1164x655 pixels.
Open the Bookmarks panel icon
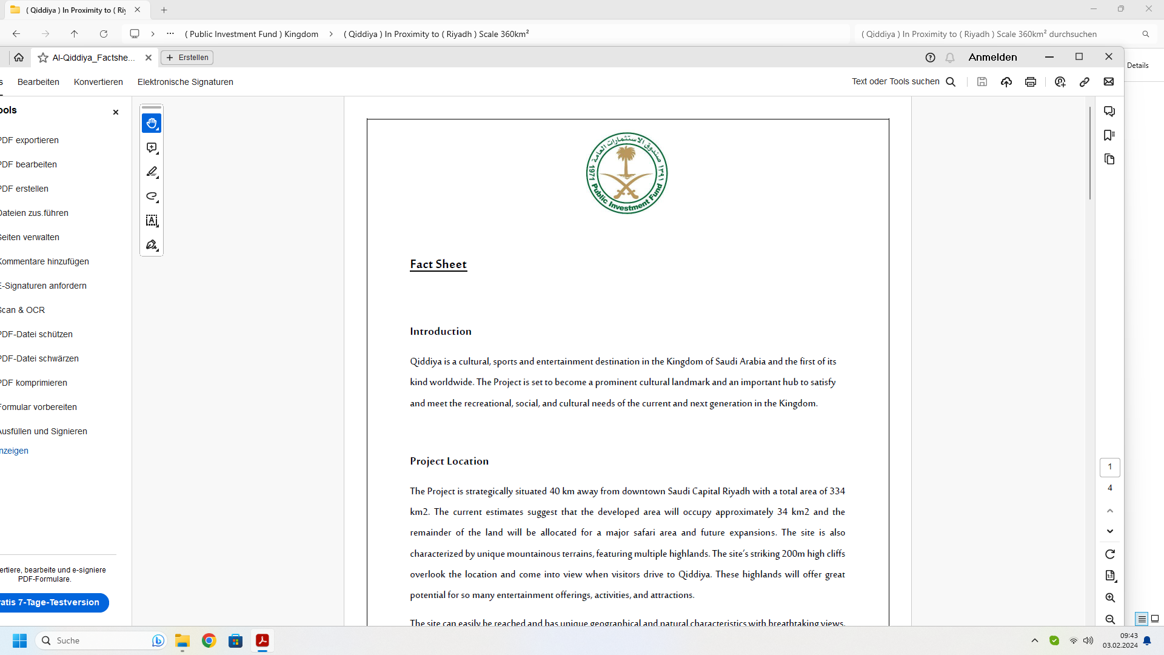[1109, 135]
